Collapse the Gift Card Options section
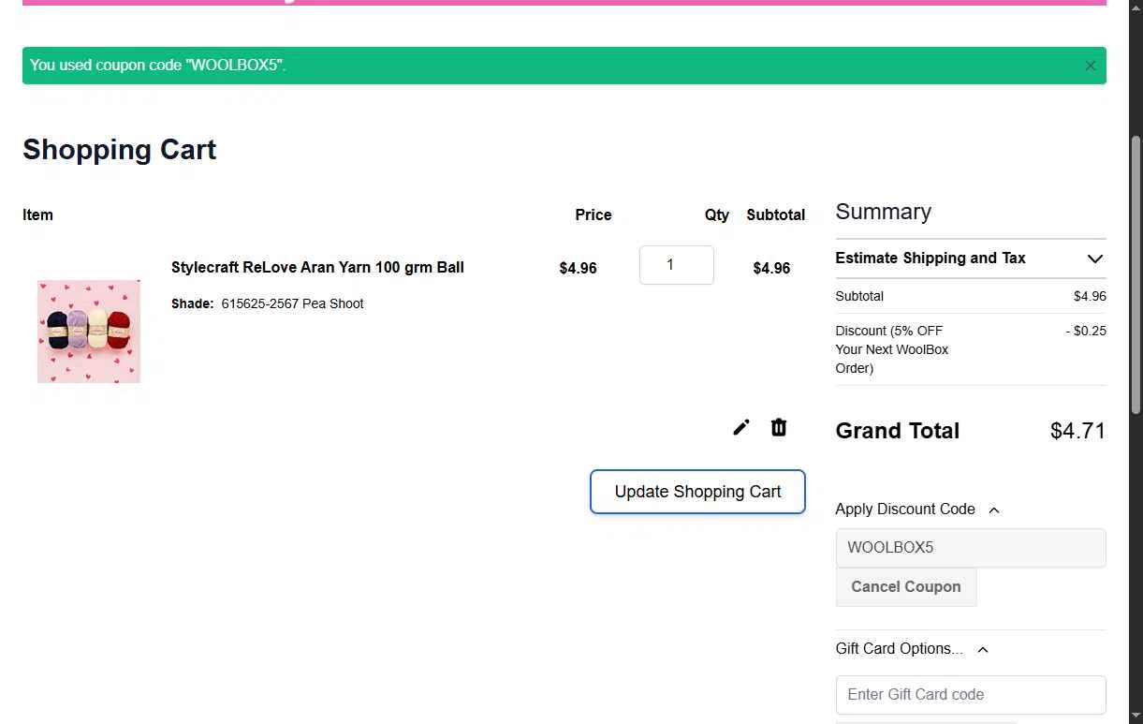The height and width of the screenshot is (724, 1143). tap(982, 649)
